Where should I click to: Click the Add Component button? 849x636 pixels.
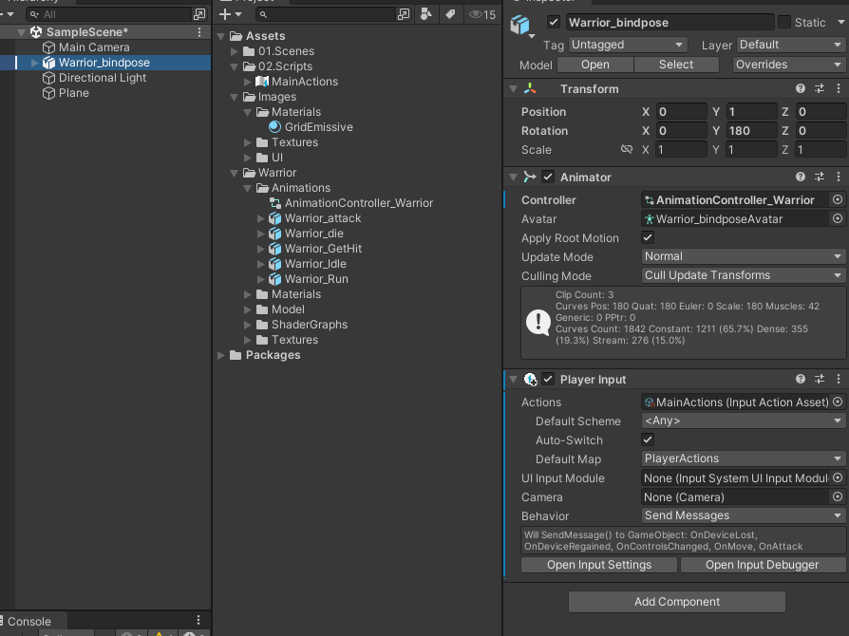pos(677,602)
